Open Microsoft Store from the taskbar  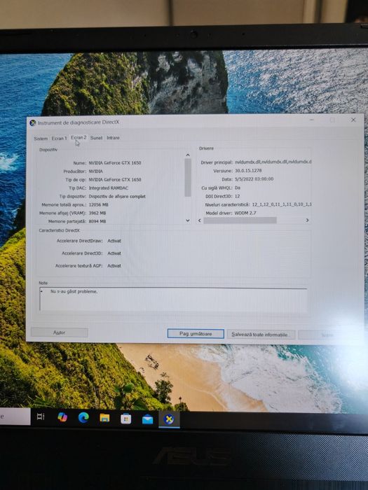(125, 419)
